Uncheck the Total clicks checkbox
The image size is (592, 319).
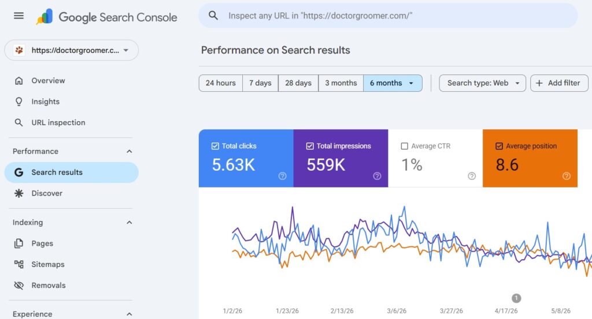click(x=215, y=146)
